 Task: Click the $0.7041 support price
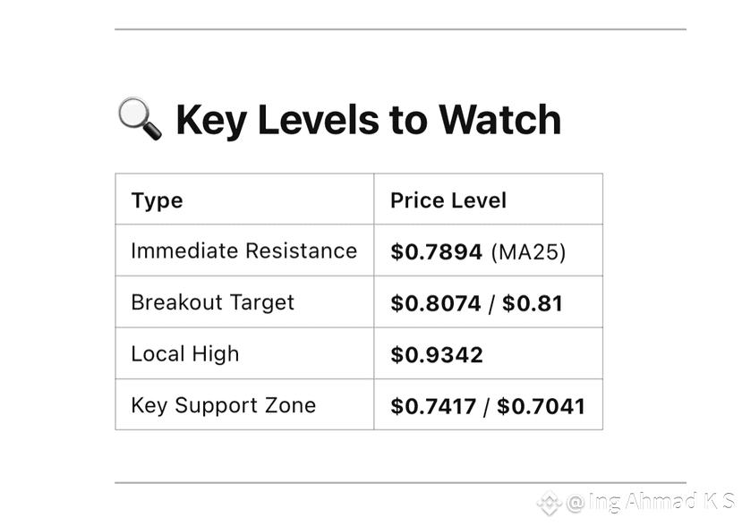click(541, 406)
